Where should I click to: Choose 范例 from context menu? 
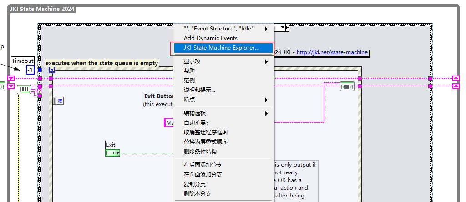(223, 81)
